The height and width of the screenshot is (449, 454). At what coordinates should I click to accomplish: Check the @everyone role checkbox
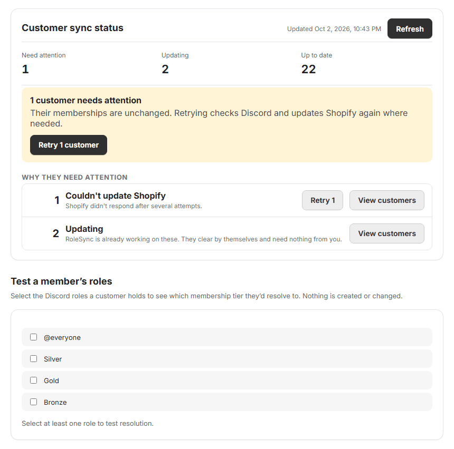[34, 337]
